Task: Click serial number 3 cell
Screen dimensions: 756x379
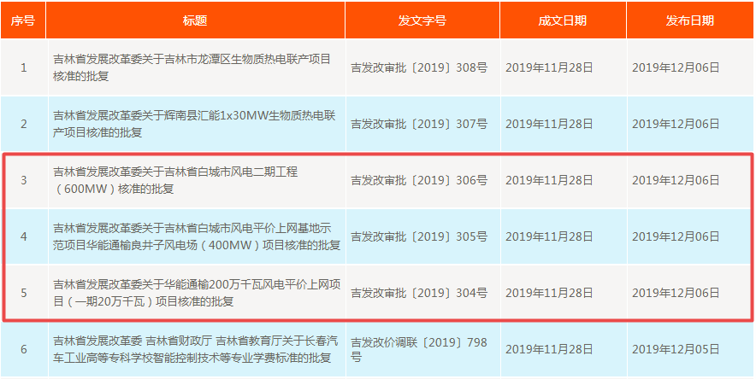Action: [x=24, y=180]
